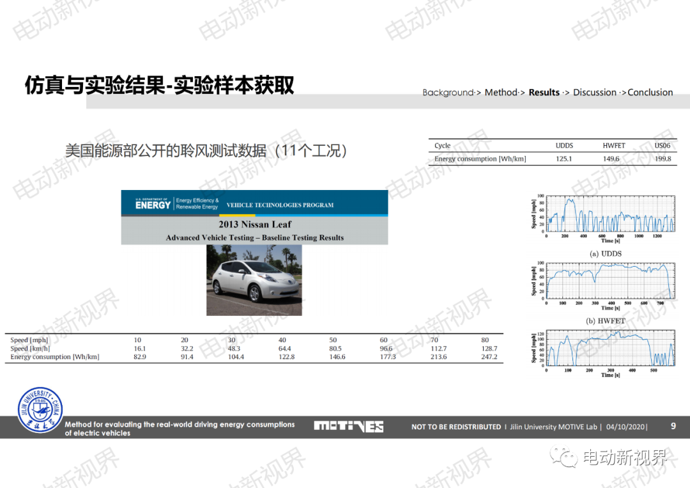Click the '(b) HWFET' chart caption
The height and width of the screenshot is (488, 690).
(606, 321)
